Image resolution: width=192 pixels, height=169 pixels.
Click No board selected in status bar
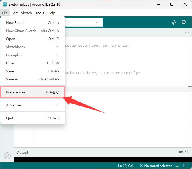point(156,166)
